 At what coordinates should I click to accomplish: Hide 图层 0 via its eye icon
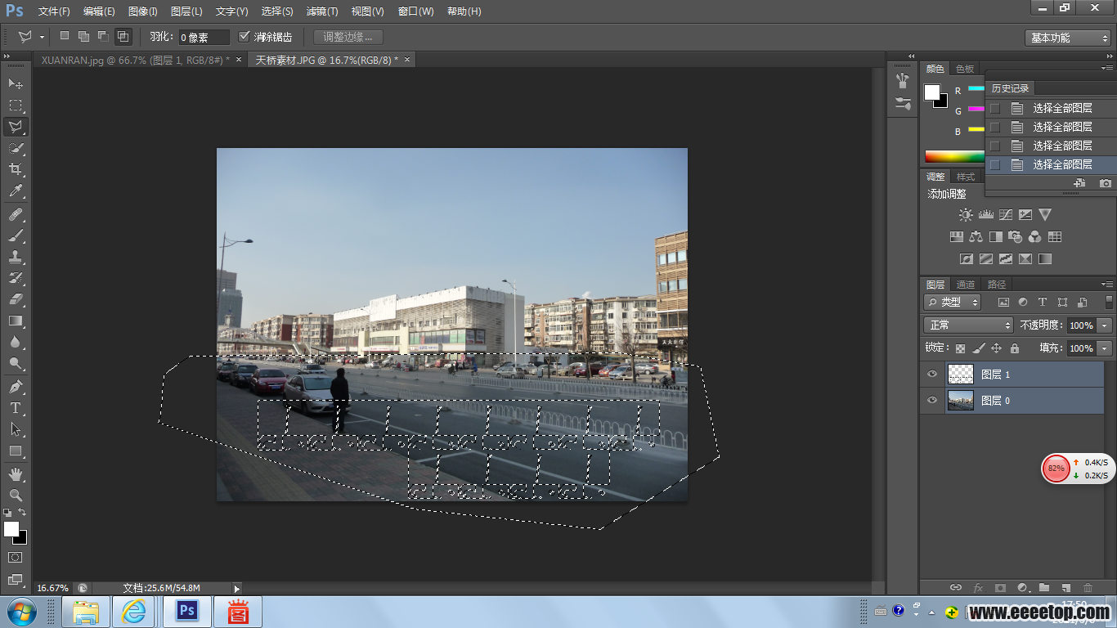point(931,401)
